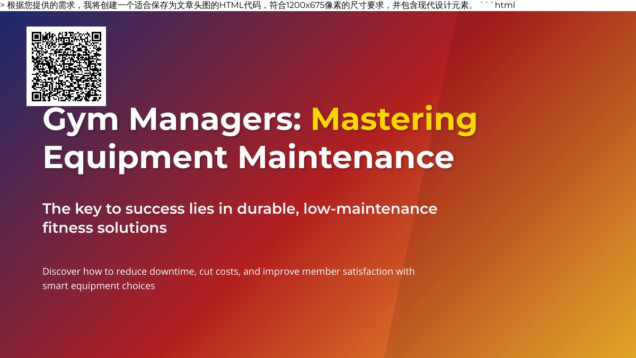The height and width of the screenshot is (358, 636).
Task: Click the ```html code marker text
Action: (498, 6)
